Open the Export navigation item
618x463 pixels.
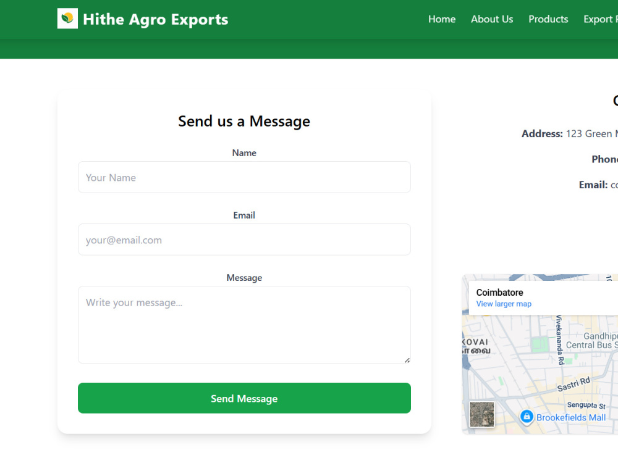tap(600, 19)
